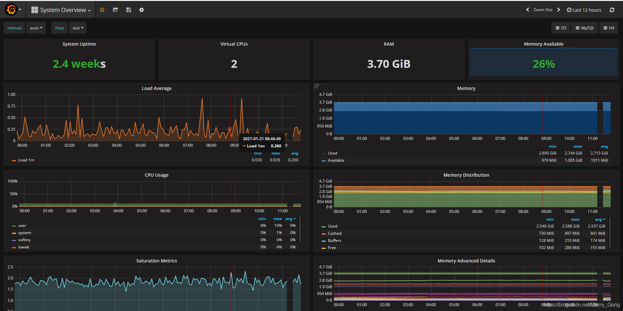Open the MySQL dashboards link menu

tap(585, 28)
